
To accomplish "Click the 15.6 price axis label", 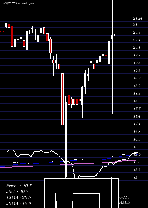I will coord(137,162).
